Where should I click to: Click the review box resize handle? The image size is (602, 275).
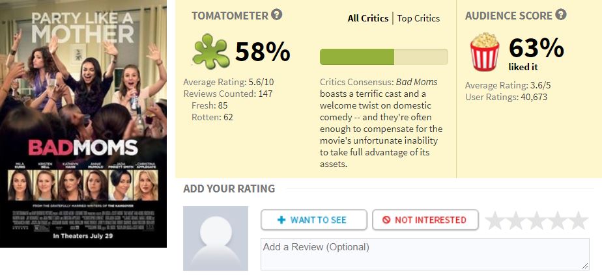point(585,266)
